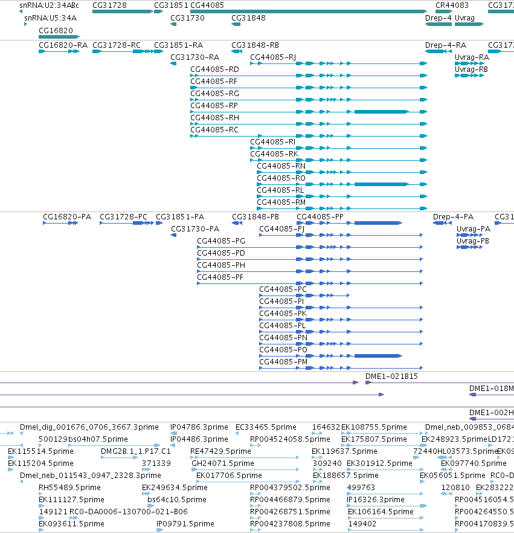Viewport: 514px width, 533px height.
Task: Select transcript CG44085-RP
Action: coord(309,112)
